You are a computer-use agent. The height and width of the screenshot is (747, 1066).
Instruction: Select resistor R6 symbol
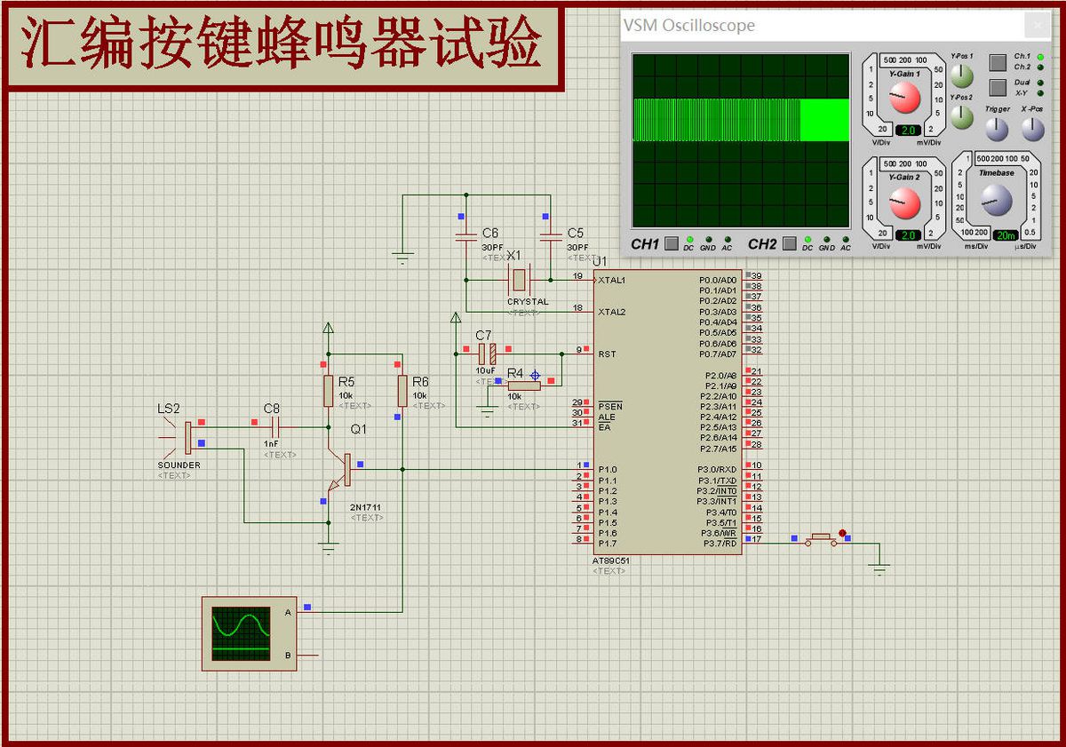[x=402, y=390]
